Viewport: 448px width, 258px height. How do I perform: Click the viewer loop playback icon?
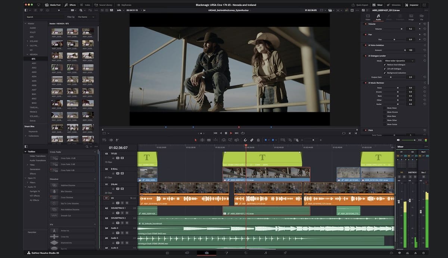coord(243,133)
